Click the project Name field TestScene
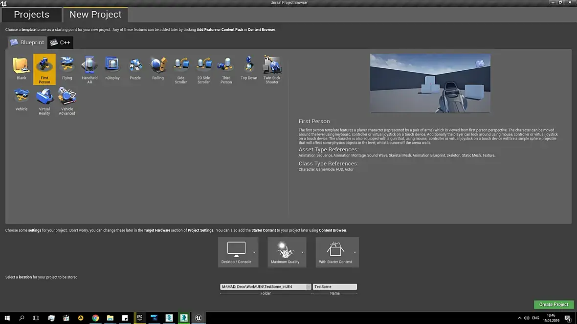This screenshot has height=324, width=577. [335, 286]
